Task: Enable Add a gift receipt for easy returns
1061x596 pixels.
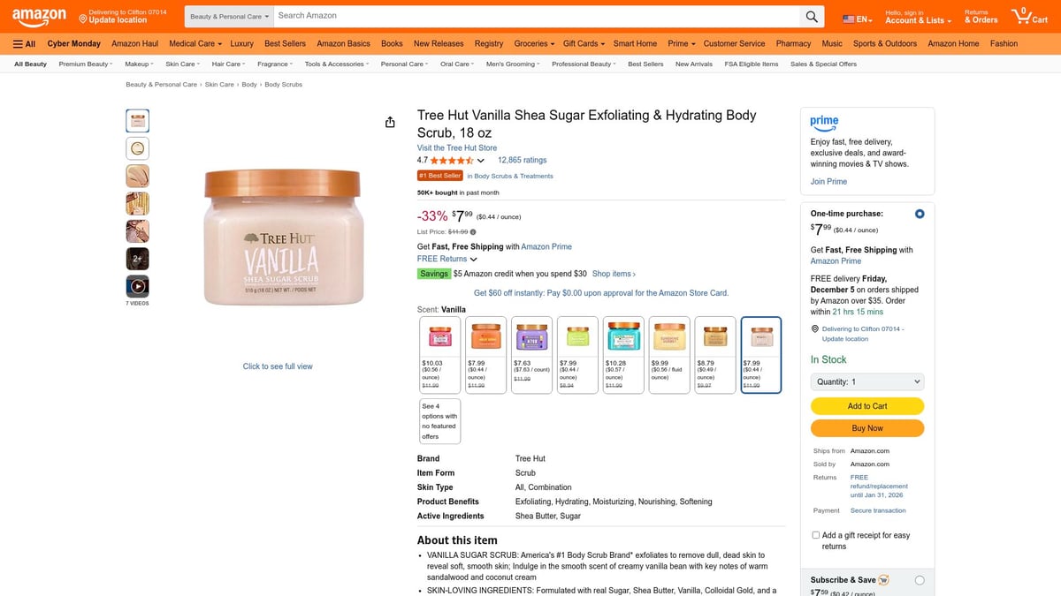Action: 815,534
